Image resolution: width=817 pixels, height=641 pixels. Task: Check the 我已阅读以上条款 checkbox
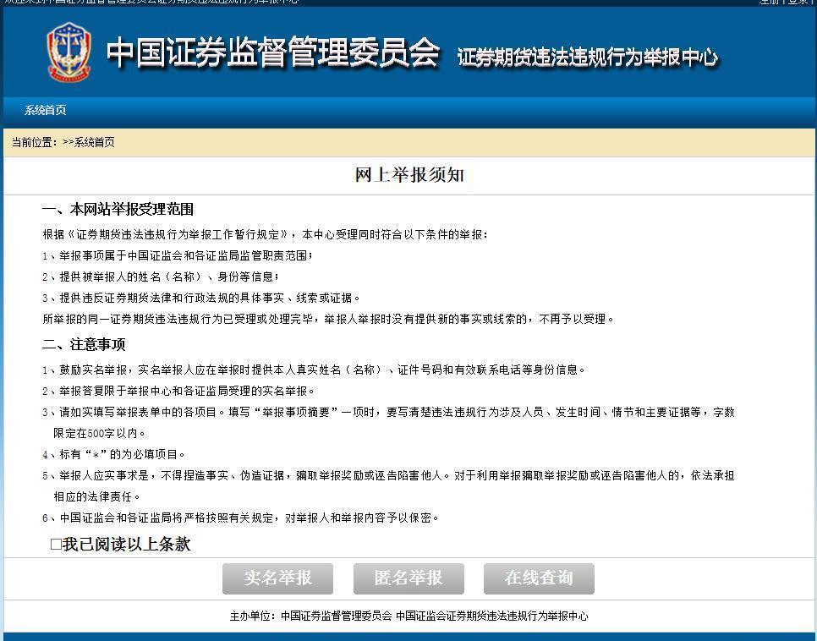[56, 545]
